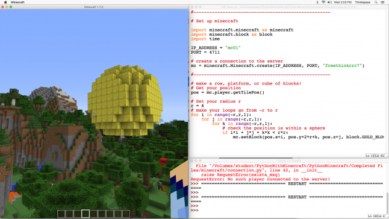
Task: Click the Python shell vertical scrollbar
Action: (387, 202)
